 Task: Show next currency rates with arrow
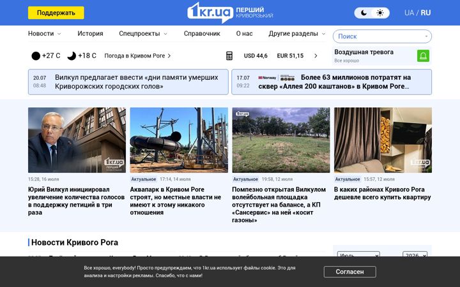coord(316,55)
